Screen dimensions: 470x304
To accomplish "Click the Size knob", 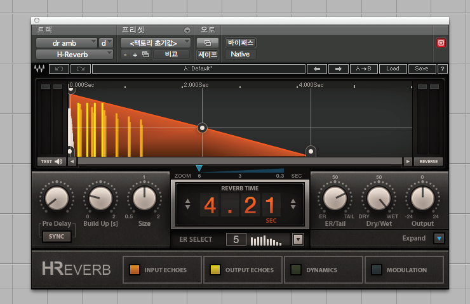I will point(144,198).
